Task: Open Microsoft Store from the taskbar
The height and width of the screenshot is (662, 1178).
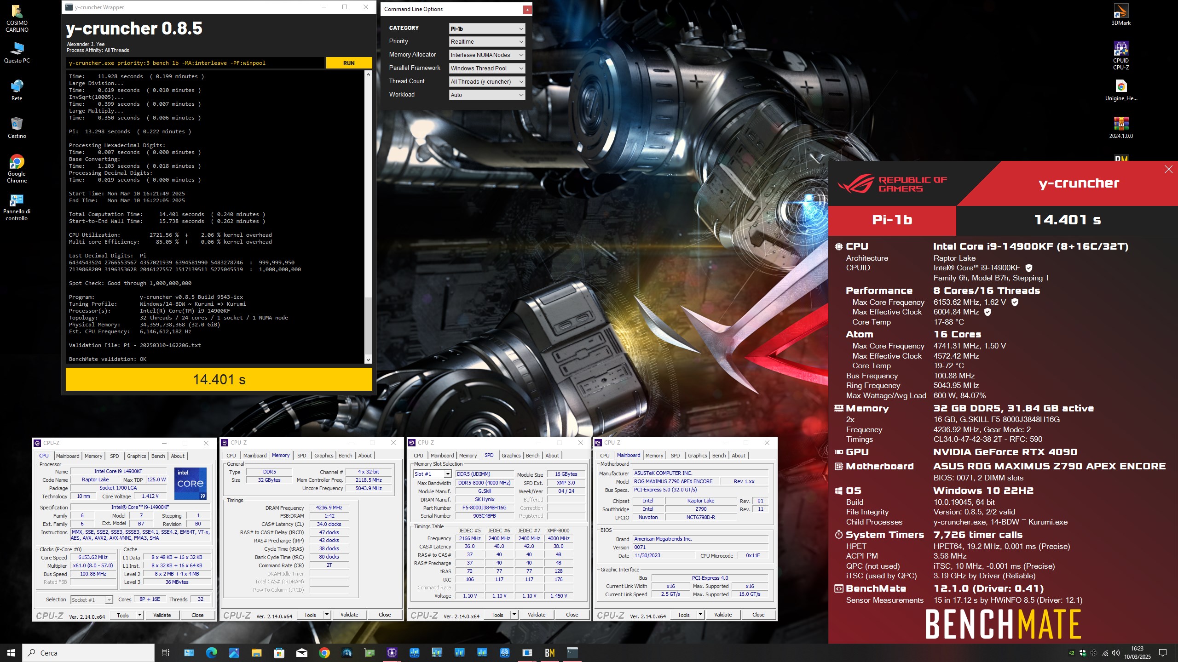Action: (279, 653)
